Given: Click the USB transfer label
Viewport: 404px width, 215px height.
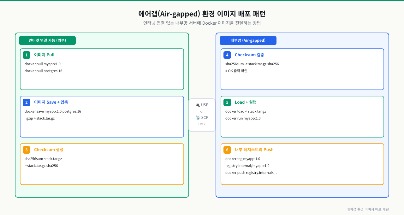Looking at the screenshot, I should (205, 105).
